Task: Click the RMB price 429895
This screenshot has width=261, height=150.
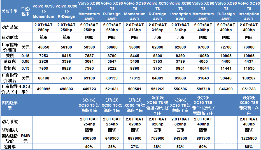Action: pyautogui.click(x=43, y=89)
